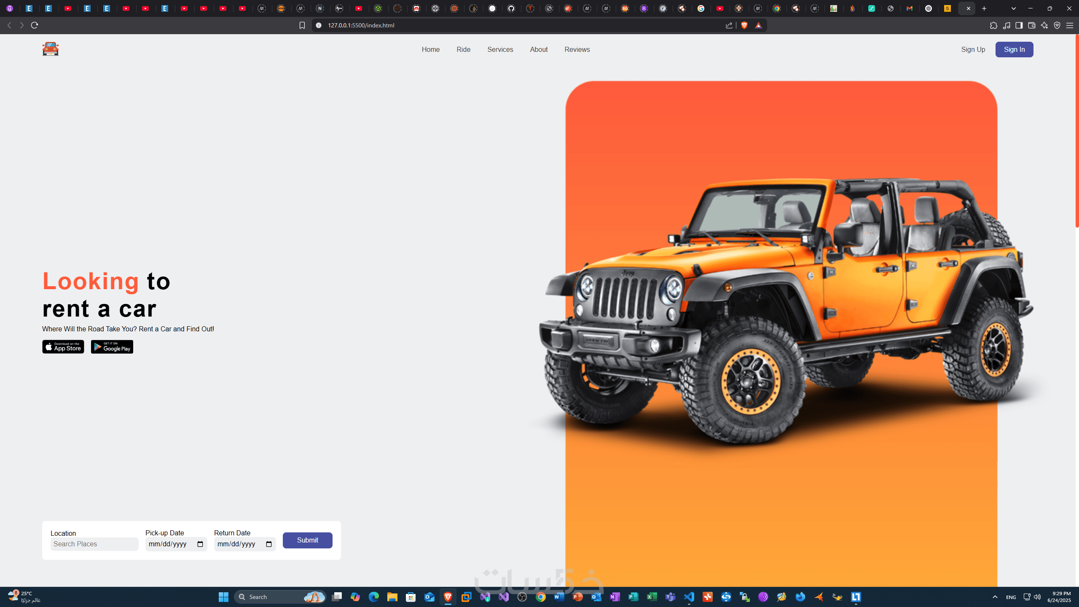The image size is (1079, 607).
Task: Toggle the browser sidebar panel icon
Action: coord(1019,25)
